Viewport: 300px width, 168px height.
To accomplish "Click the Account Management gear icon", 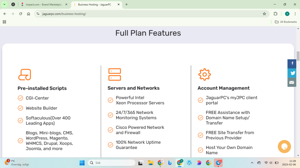I will pyautogui.click(x=204, y=74).
